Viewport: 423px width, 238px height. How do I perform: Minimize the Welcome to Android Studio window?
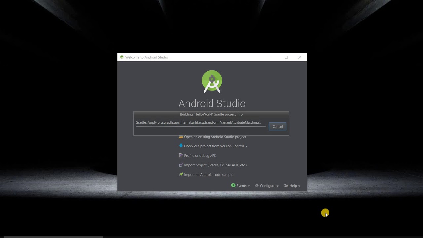point(273,57)
